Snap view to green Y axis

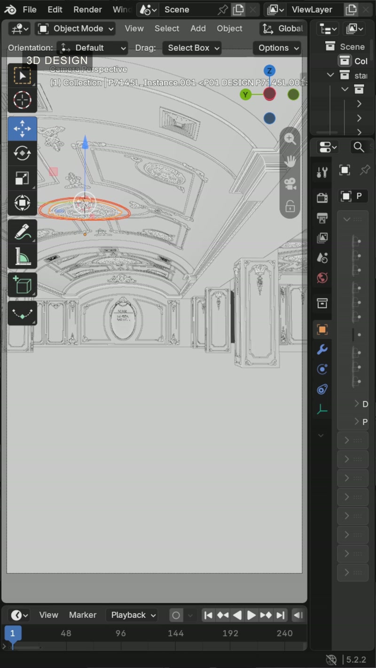245,94
